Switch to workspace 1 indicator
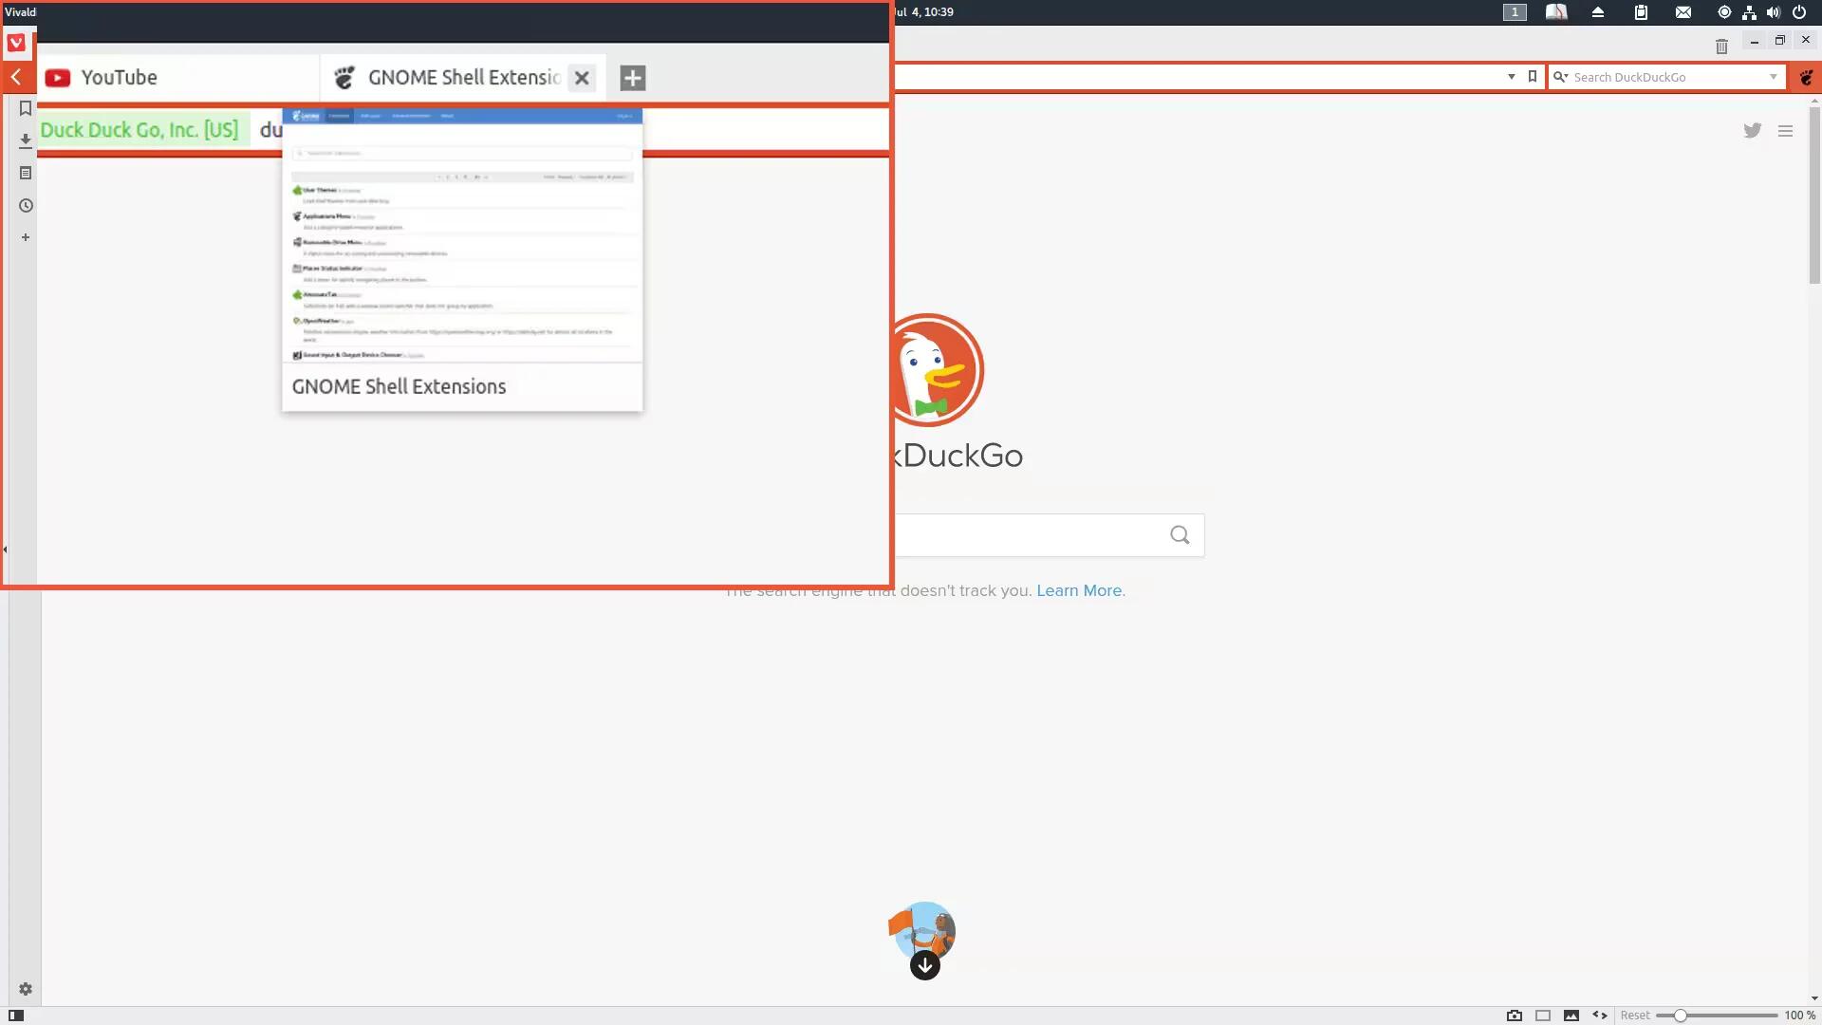This screenshot has height=1025, width=1822. pyautogui.click(x=1515, y=12)
